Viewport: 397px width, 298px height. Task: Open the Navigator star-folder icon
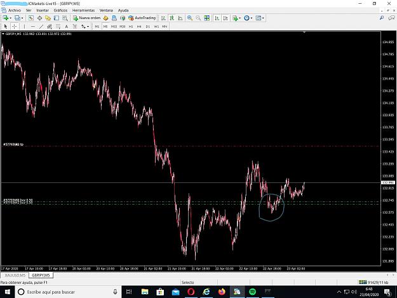click(x=48, y=18)
